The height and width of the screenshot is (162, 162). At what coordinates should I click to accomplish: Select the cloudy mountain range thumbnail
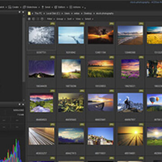71,136
